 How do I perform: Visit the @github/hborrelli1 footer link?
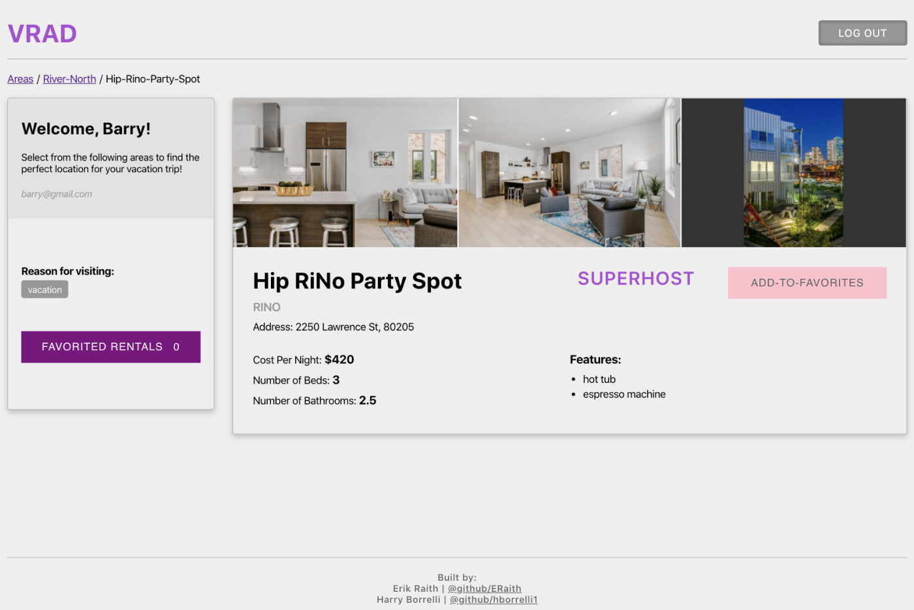point(494,600)
